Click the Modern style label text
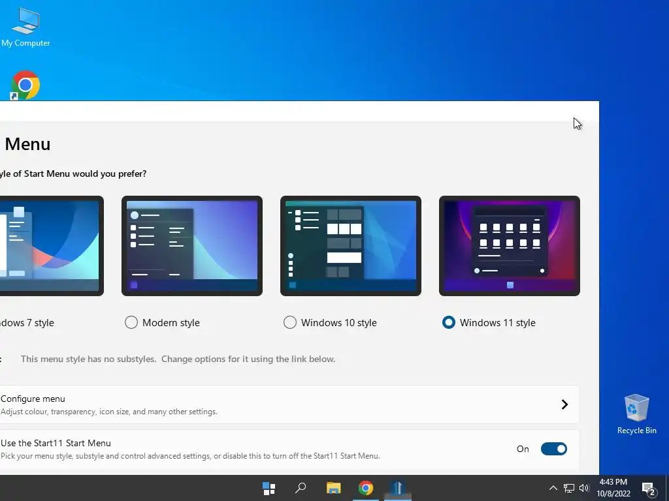This screenshot has height=501, width=669. pos(171,323)
